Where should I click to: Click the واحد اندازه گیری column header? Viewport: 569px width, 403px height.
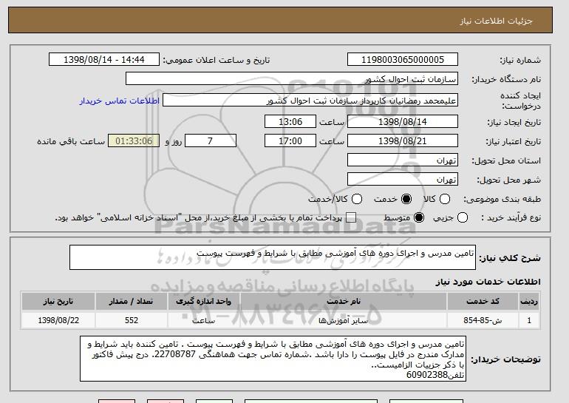203,302
